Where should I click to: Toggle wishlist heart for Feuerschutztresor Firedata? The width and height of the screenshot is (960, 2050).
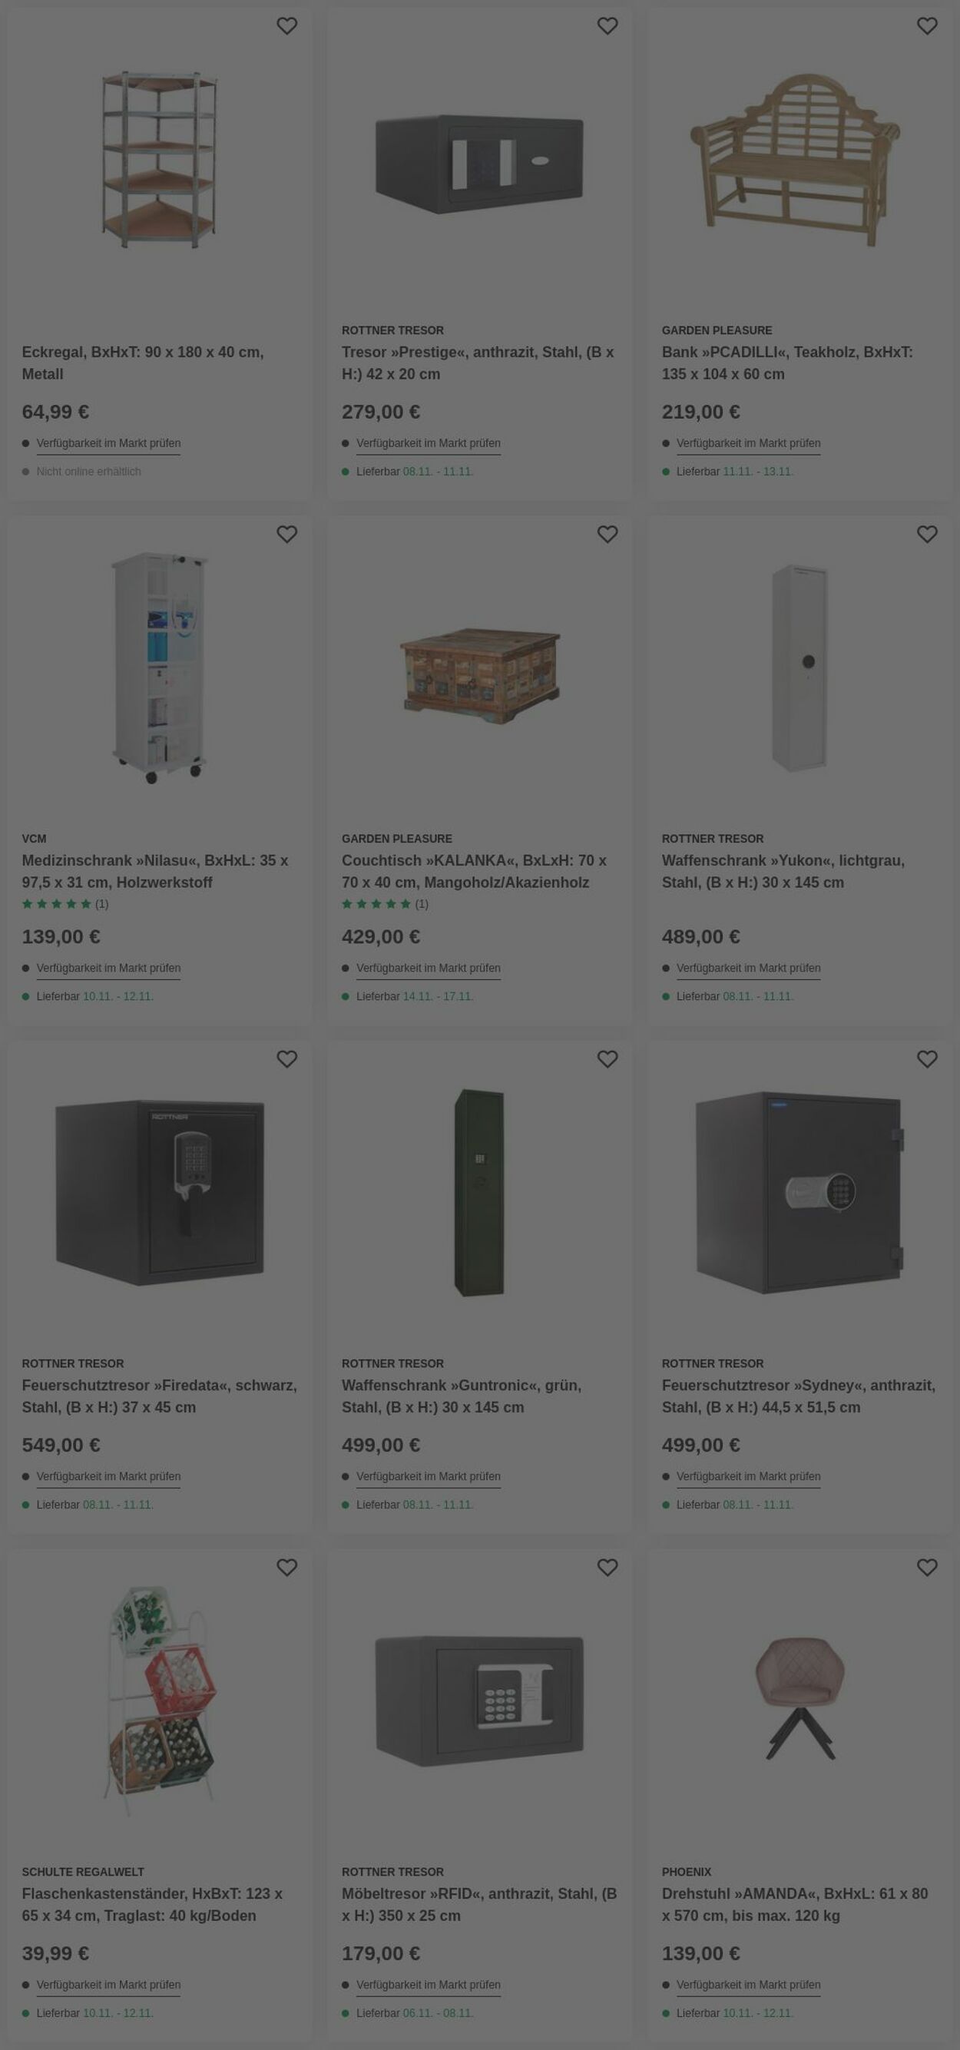click(x=286, y=1058)
